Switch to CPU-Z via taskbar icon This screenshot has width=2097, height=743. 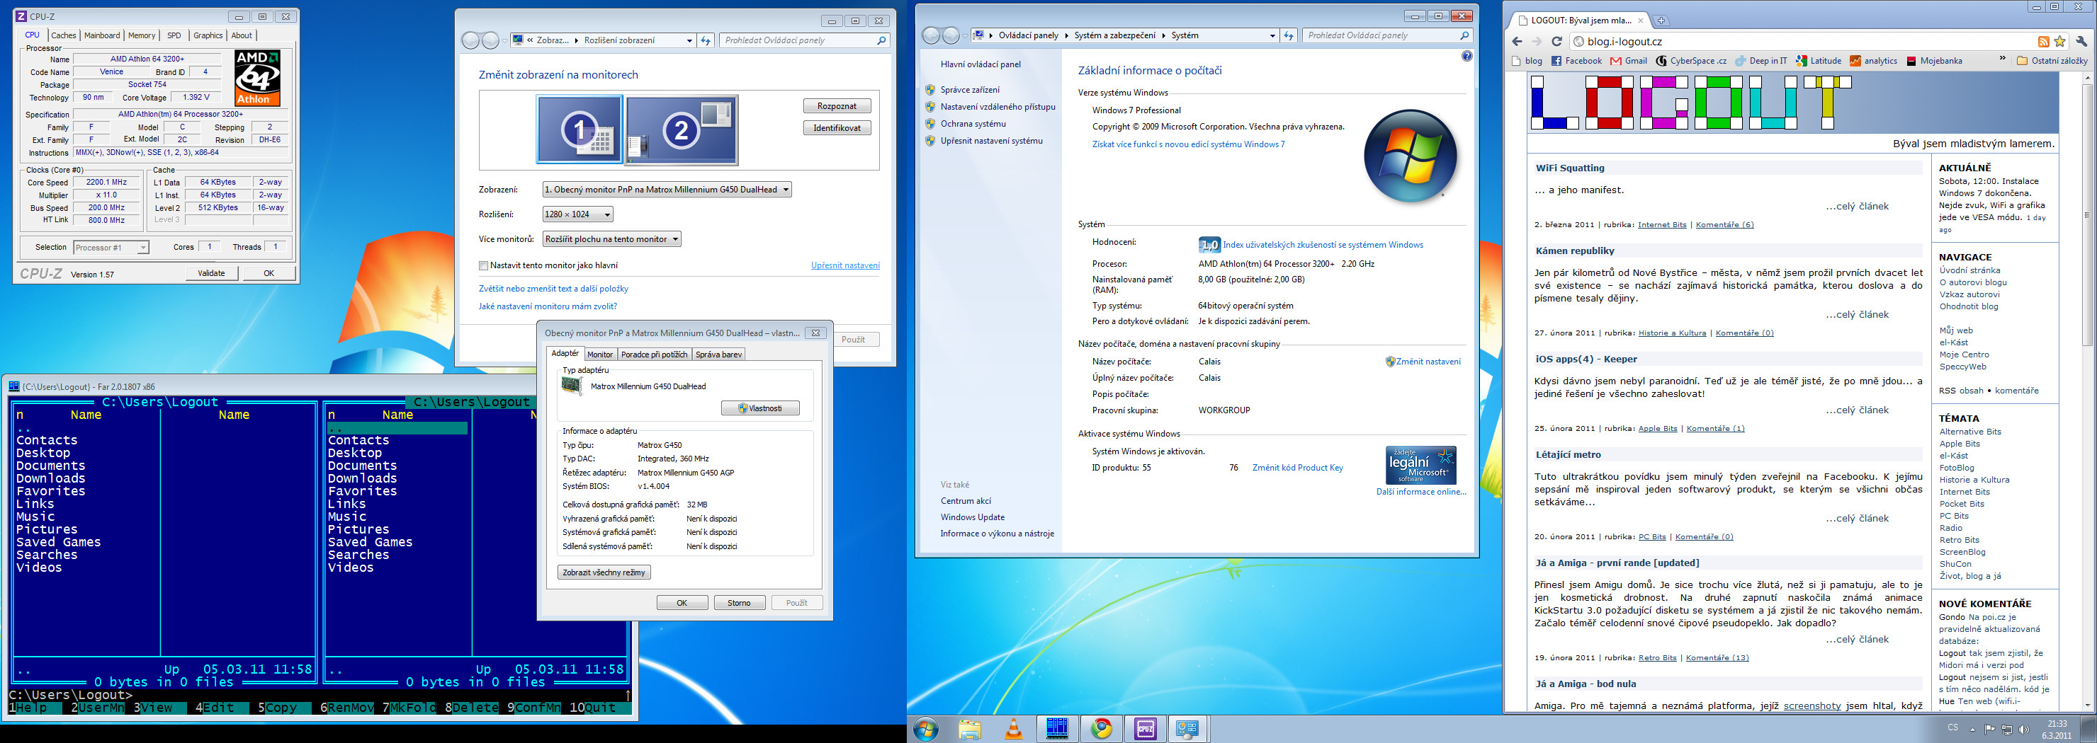tap(1145, 728)
